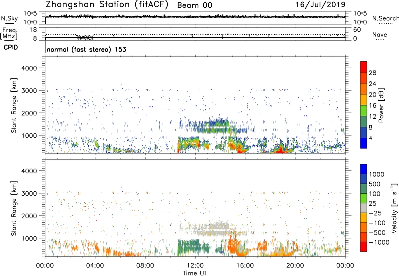
Task: Click the 'Nave' legend label
Action: (x=380, y=34)
